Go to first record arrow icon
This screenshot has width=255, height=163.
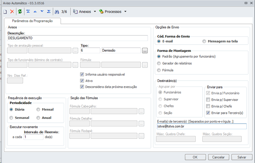coord(28,12)
